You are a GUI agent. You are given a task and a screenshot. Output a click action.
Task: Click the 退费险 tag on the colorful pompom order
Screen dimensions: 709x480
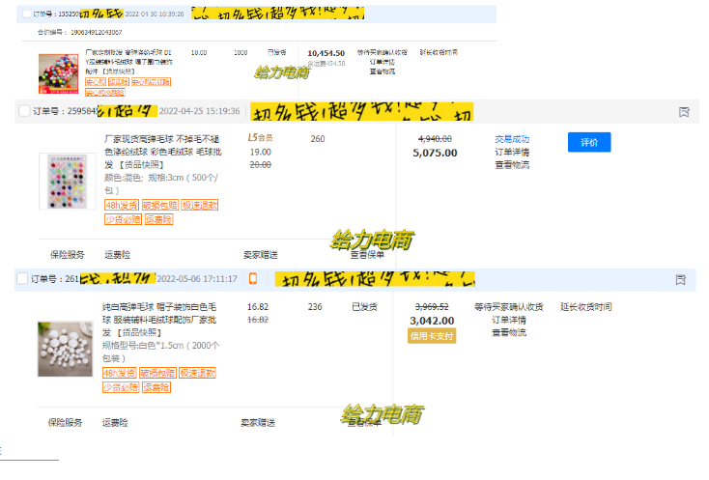tap(158, 219)
